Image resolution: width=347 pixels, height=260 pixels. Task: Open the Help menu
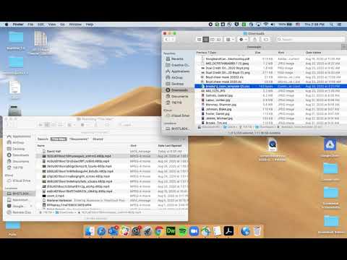[90, 25]
